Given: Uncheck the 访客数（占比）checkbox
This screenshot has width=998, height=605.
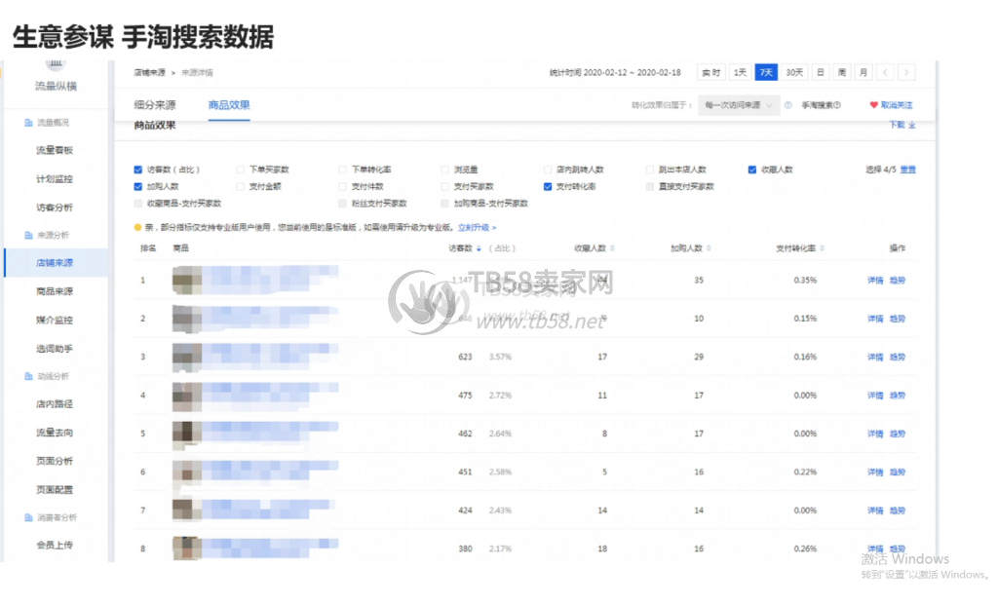Looking at the screenshot, I should 138,170.
